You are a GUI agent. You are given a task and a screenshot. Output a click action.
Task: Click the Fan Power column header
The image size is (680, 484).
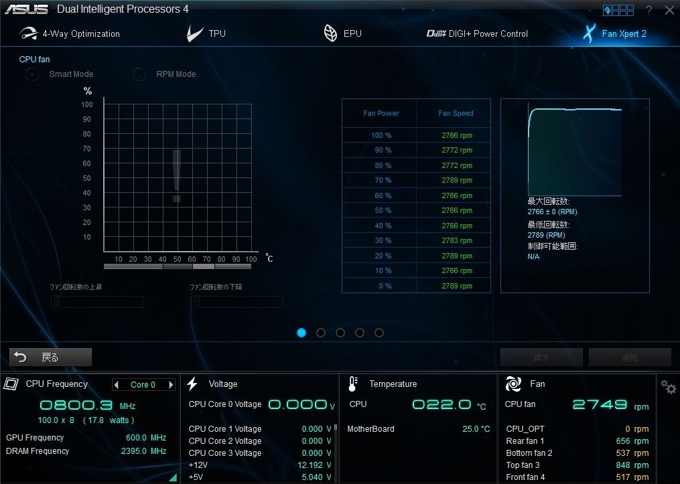point(381,113)
